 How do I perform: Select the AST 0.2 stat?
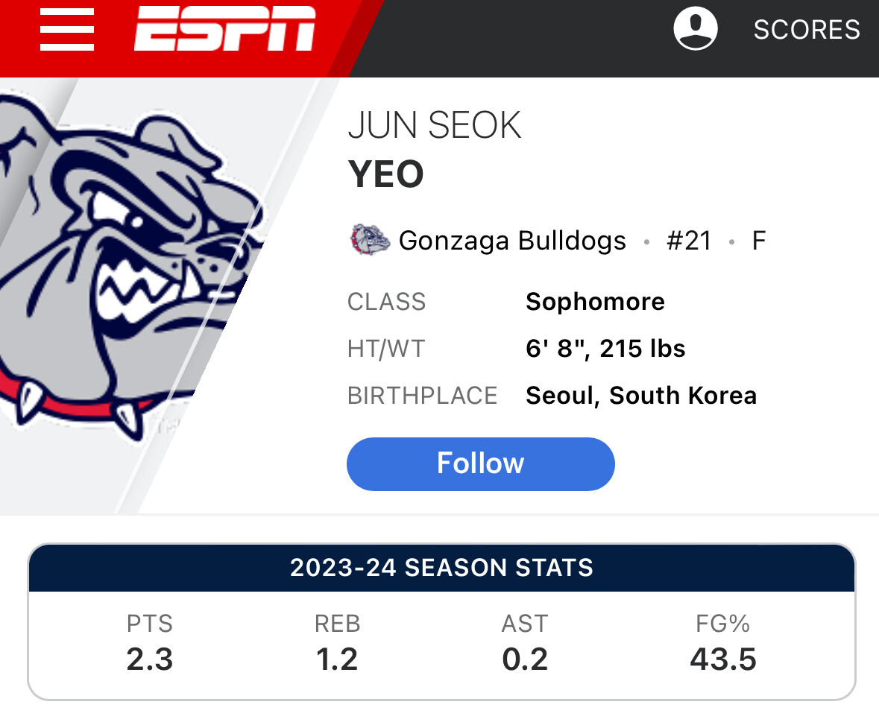click(x=525, y=644)
